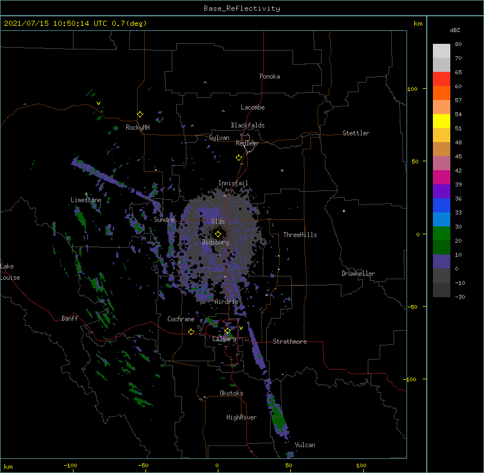This screenshot has width=484, height=473.
Task: Click the dBZ legend heading
Action: coord(455,30)
